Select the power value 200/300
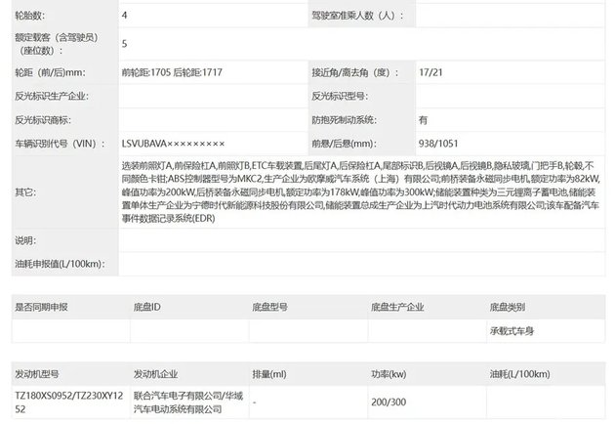 pyautogui.click(x=389, y=402)
